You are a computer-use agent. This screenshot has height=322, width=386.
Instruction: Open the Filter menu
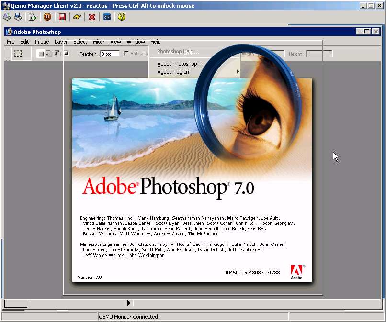(x=99, y=42)
